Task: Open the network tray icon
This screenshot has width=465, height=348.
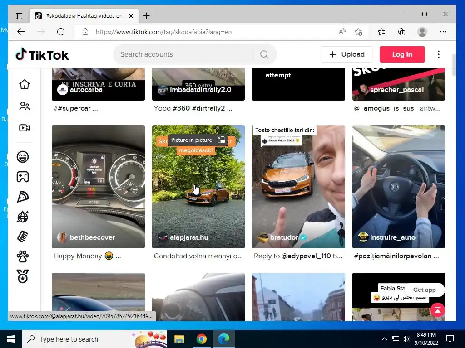Action: pyautogui.click(x=396, y=339)
